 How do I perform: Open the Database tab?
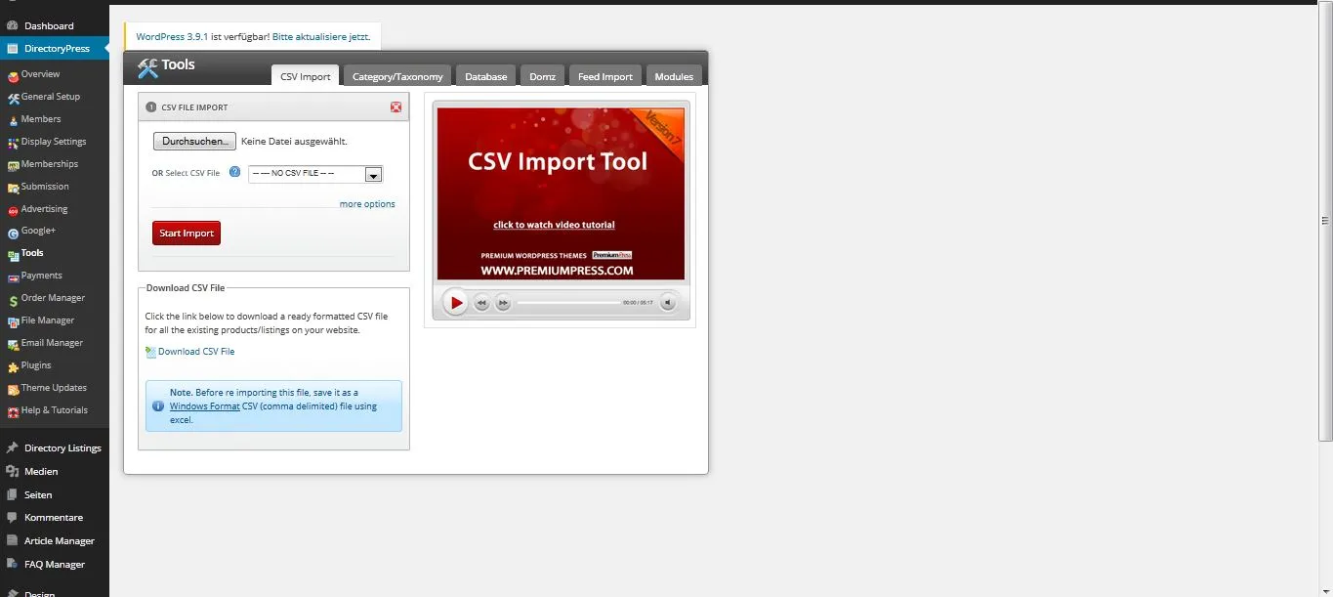(485, 76)
